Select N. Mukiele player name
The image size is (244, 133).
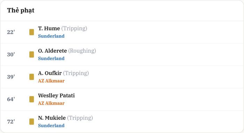[x=52, y=118]
